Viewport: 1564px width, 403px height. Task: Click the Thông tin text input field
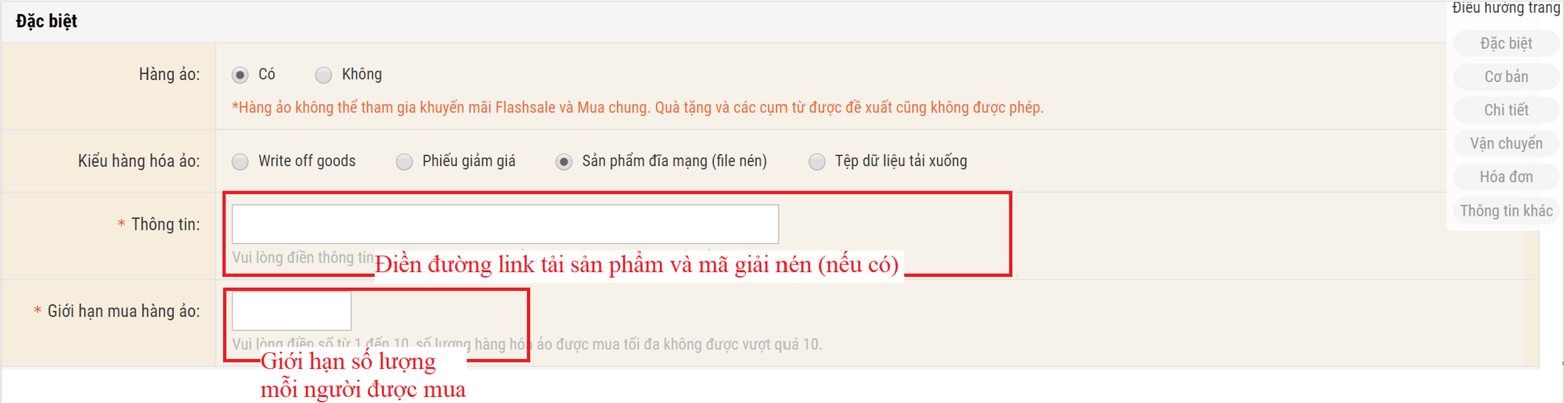(x=505, y=224)
